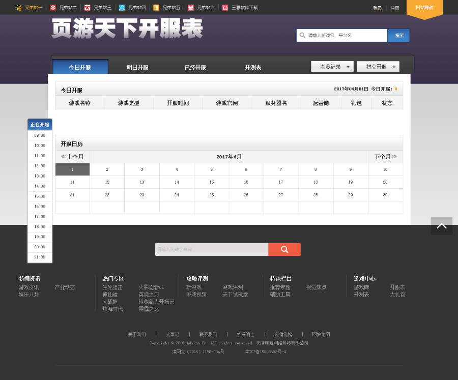
Task: Click the orange 兄弟站五 icon
Action: pyautogui.click(x=156, y=8)
